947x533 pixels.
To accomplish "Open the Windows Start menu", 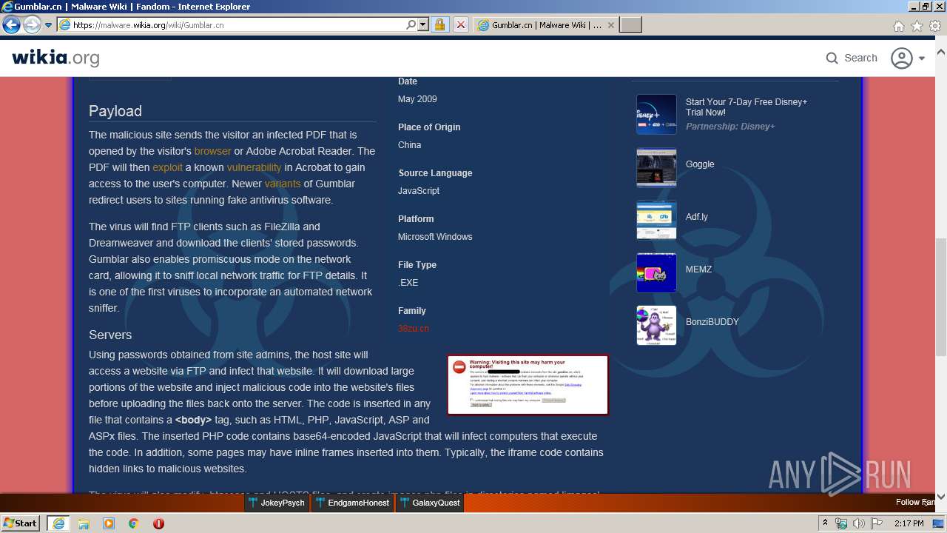I will click(20, 523).
